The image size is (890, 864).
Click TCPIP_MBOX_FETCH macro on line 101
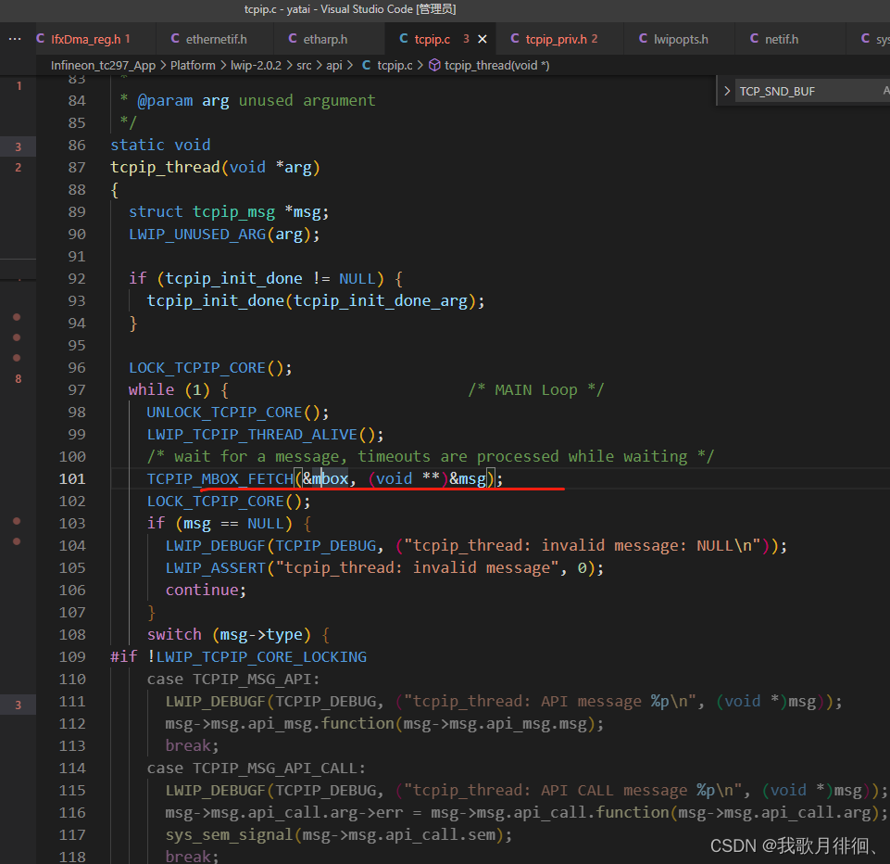220,479
